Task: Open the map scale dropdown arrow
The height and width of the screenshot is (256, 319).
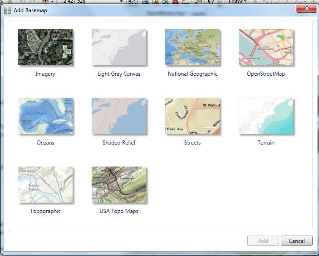Action: pyautogui.click(x=122, y=2)
